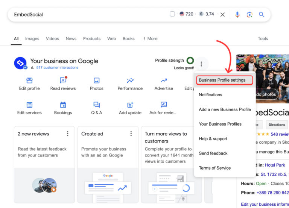Open three-dot menu on 2 new reviews card
The image size is (289, 208).
(68, 134)
